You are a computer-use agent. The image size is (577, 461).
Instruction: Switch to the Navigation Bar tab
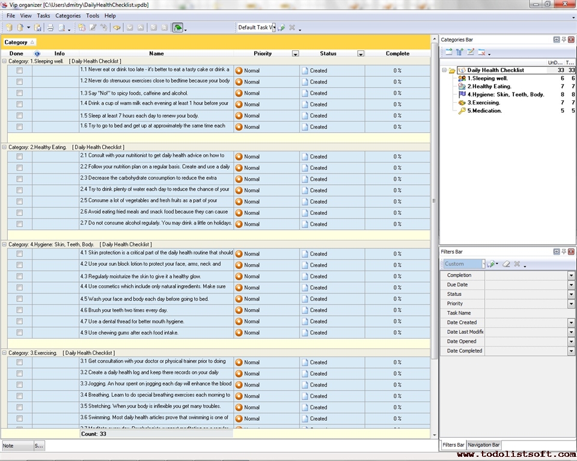[484, 445]
